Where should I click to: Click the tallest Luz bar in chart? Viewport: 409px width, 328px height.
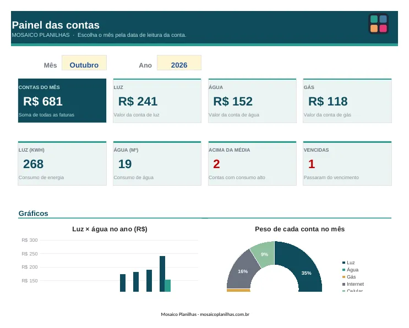(162, 274)
